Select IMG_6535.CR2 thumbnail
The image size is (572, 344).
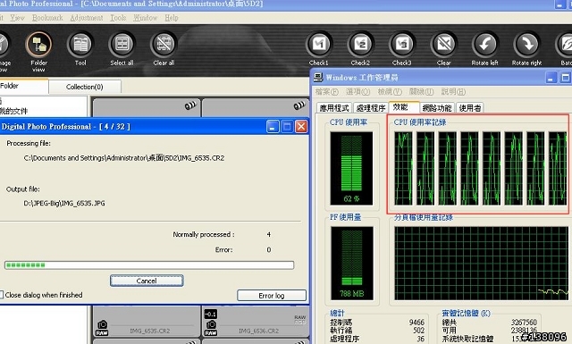(147, 322)
